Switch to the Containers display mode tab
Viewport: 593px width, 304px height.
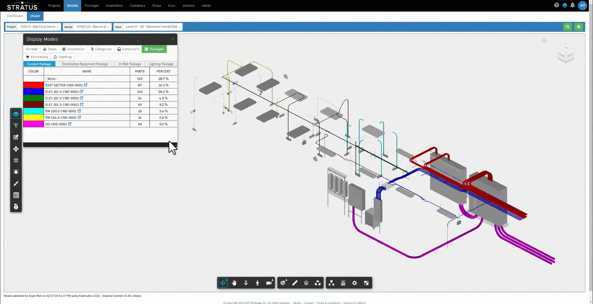point(128,49)
